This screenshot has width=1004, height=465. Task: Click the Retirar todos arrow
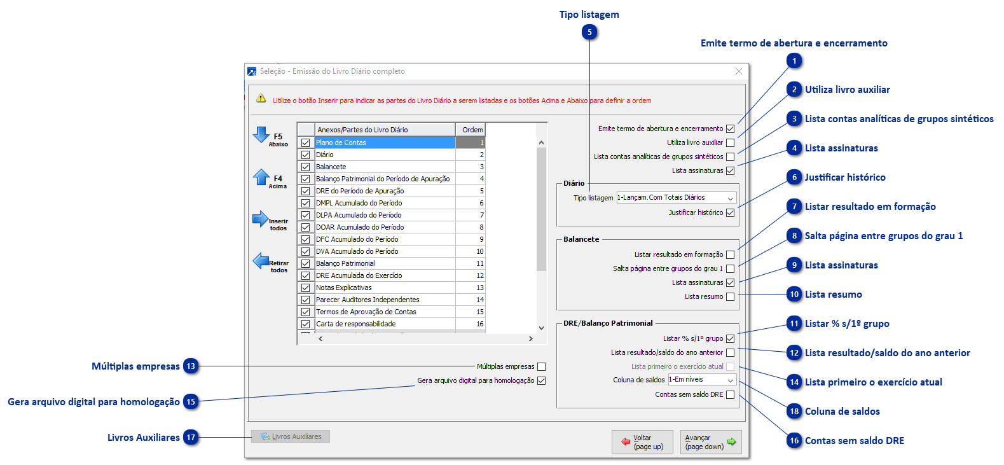click(261, 261)
